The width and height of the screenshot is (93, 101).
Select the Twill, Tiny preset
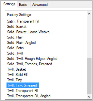coord(15,80)
